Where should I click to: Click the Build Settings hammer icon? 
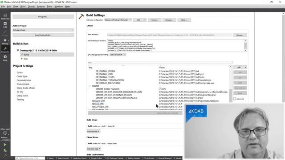pyautogui.click(x=81, y=16)
